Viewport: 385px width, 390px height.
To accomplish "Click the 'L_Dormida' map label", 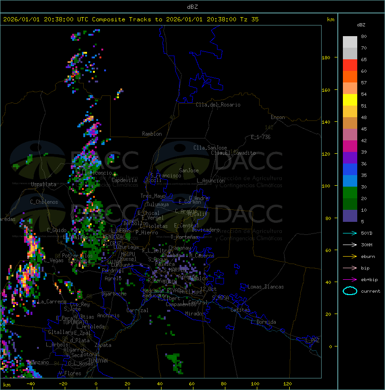I will pos(263,322).
